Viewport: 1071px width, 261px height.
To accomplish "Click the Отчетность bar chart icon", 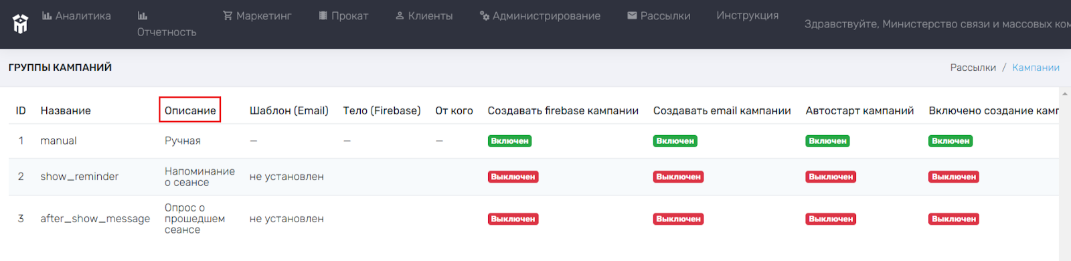I will [143, 15].
